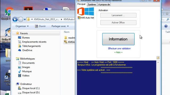The width and height of the screenshot is (170, 95).
Task: Open the large Information button
Action: [x=118, y=39]
